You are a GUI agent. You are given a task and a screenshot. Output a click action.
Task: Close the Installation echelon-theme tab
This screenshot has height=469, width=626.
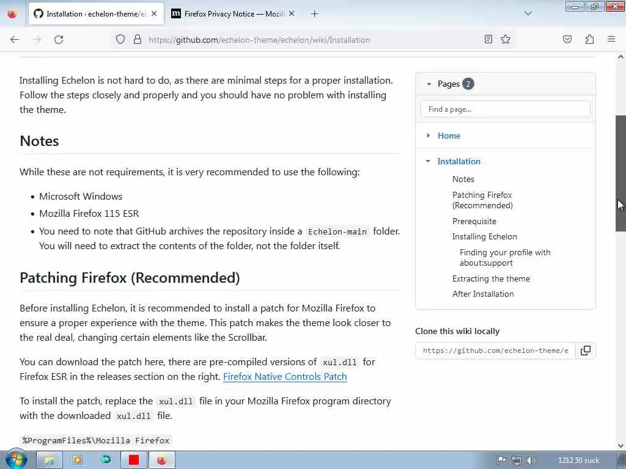tap(154, 13)
